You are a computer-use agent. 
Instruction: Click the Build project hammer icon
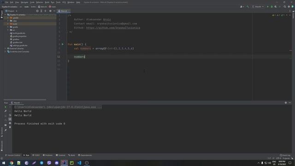(x=248, y=6)
